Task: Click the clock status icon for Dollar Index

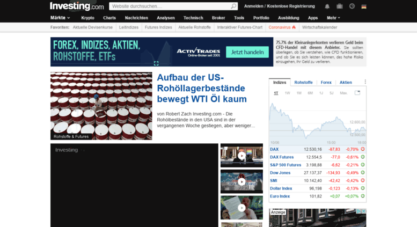Action: tap(362, 188)
